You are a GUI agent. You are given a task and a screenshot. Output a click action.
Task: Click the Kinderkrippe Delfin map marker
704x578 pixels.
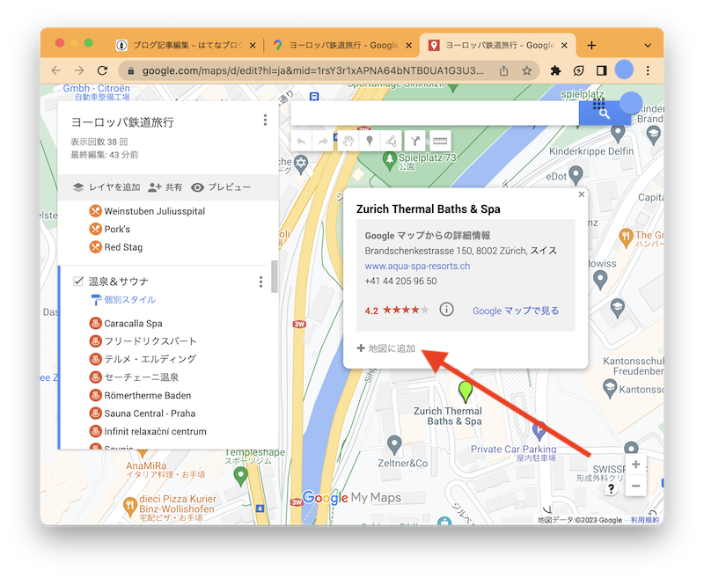[618, 134]
